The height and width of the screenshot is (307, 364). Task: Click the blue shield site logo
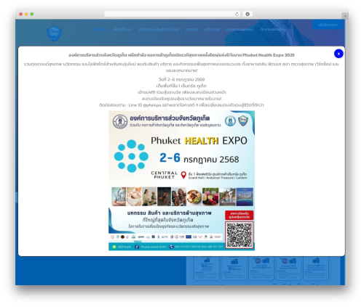pyautogui.click(x=54, y=33)
